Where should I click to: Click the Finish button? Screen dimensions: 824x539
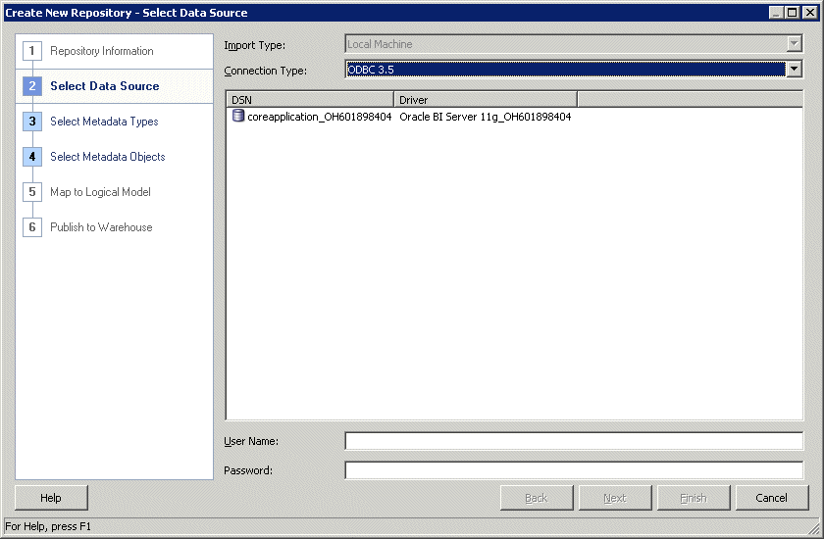pos(694,498)
